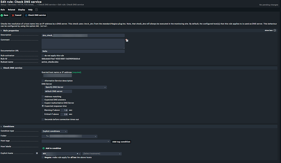Open the Related menu
Screen dimensions: 281x163
pos(11,10)
